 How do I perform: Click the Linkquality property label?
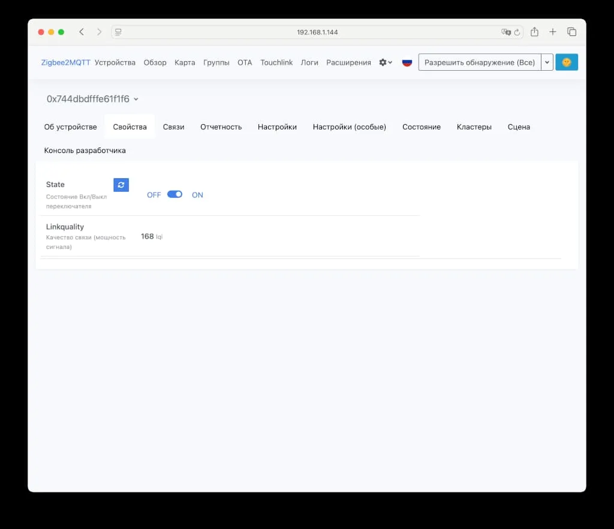(x=65, y=227)
